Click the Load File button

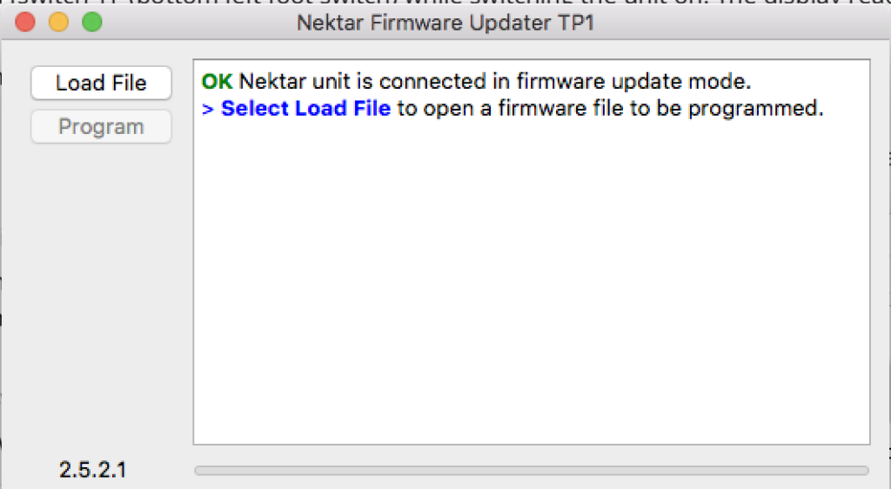[x=101, y=84]
